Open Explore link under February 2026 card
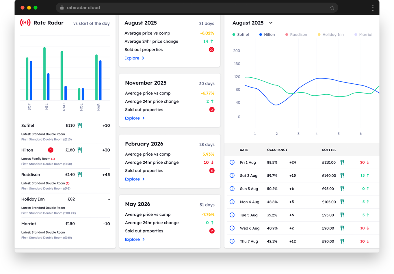394x274 pixels. tap(132, 179)
